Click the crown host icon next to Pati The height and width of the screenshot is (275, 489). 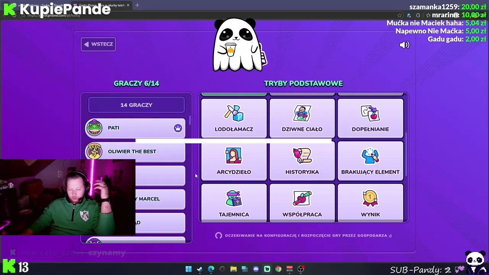pos(178,128)
